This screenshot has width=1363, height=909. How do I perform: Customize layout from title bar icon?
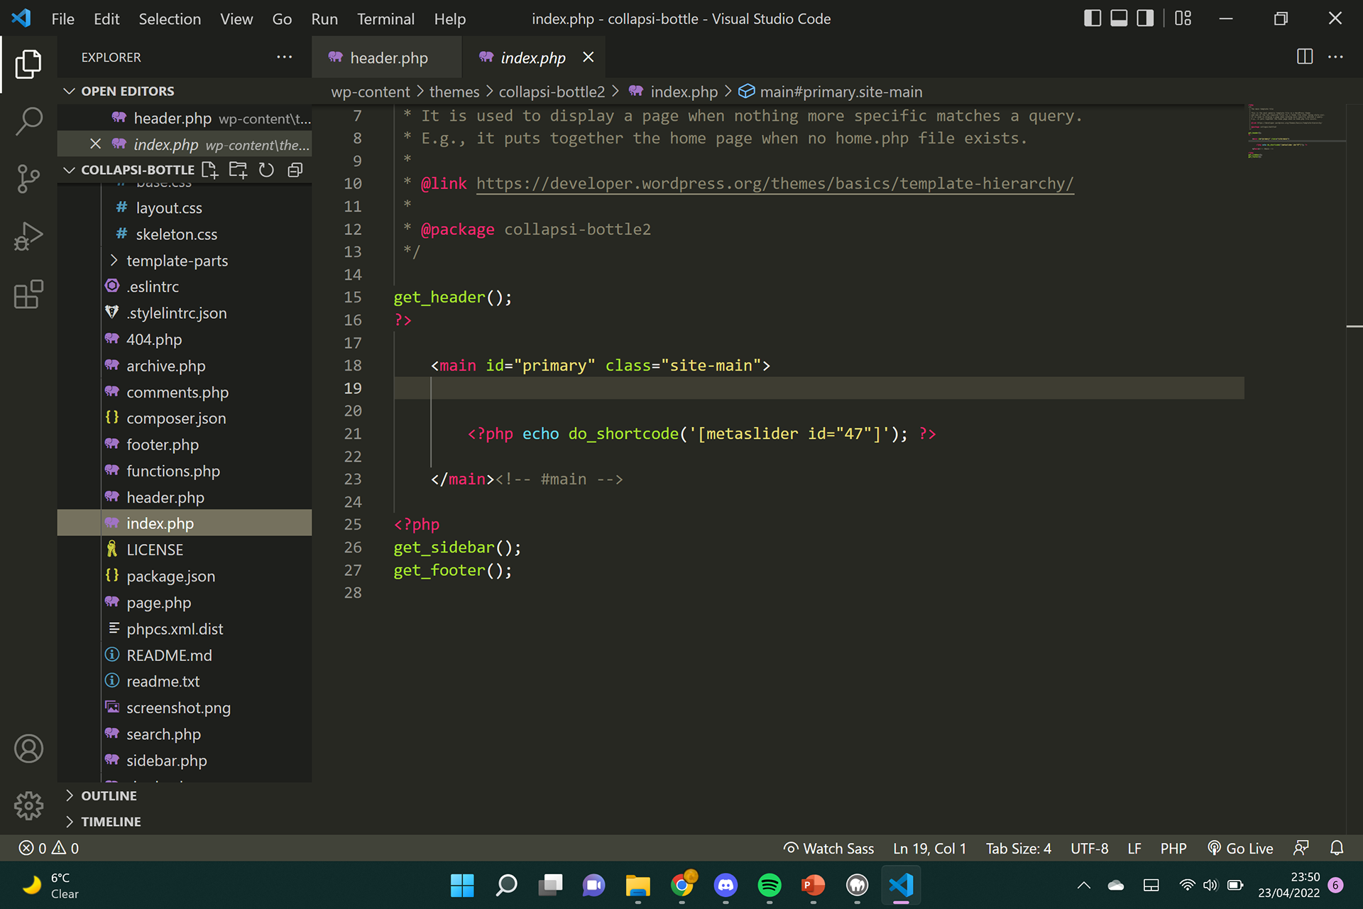click(1183, 18)
